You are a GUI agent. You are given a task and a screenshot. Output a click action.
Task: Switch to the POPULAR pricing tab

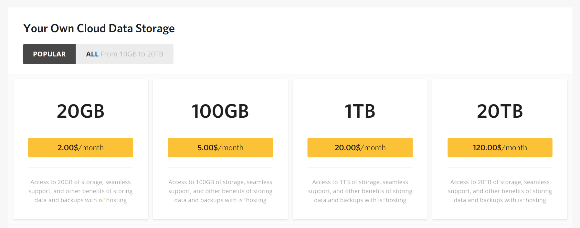pyautogui.click(x=49, y=54)
